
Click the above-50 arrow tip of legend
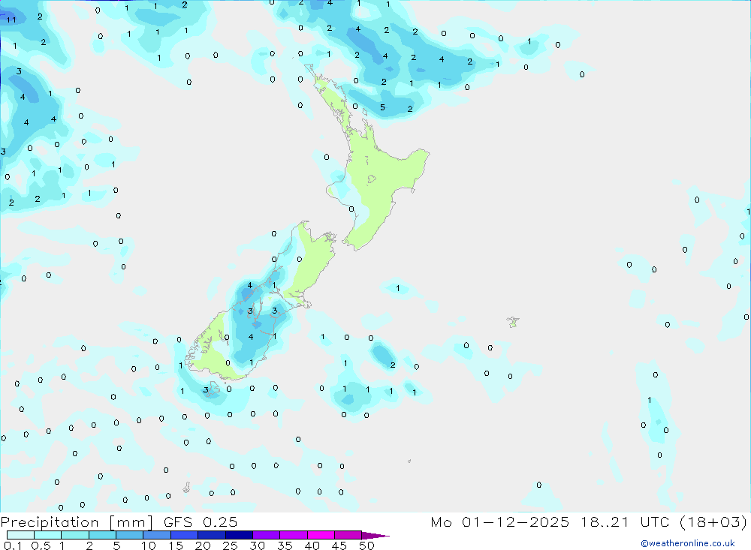pyautogui.click(x=375, y=536)
